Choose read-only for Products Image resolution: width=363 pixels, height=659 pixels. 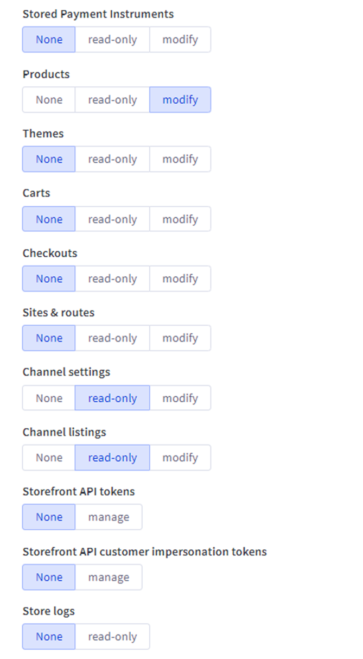coord(112,100)
